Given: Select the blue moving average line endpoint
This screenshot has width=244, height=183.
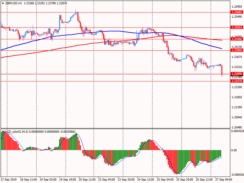Looking at the screenshot, I should pos(221,49).
